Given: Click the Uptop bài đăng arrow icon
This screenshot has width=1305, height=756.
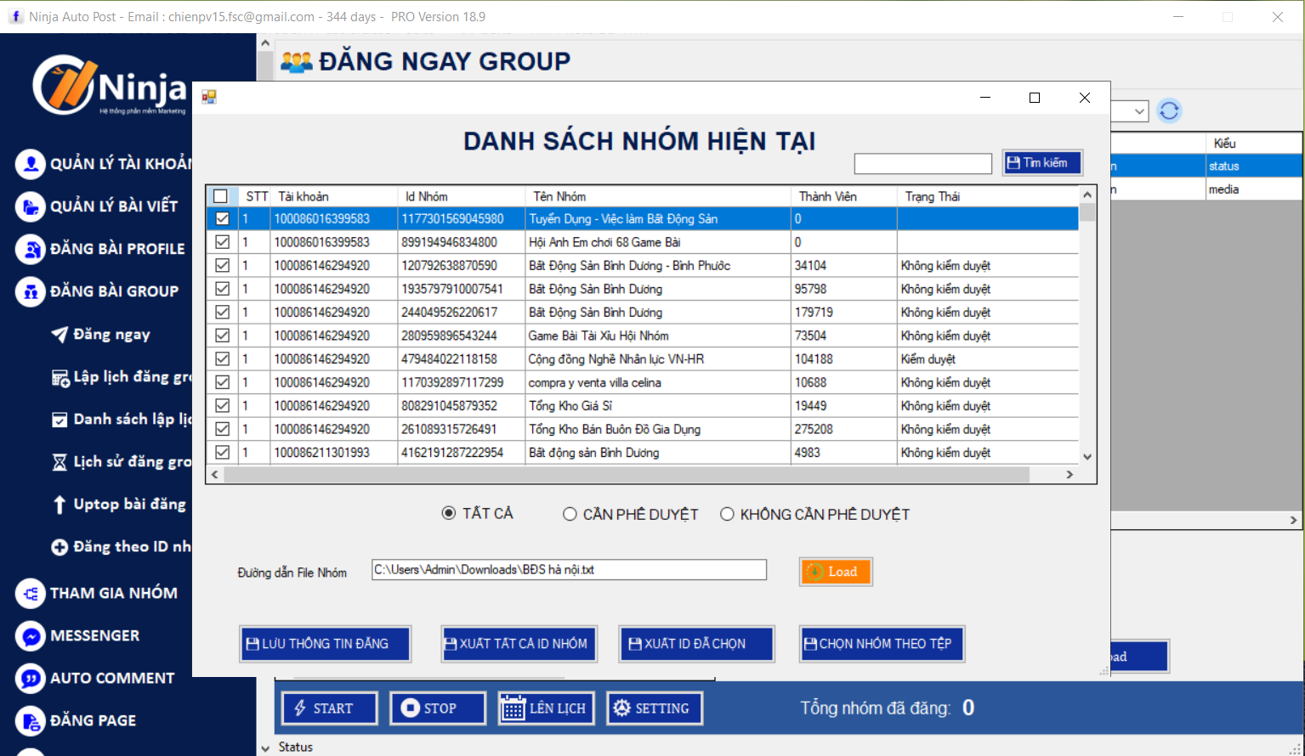Looking at the screenshot, I should click(60, 505).
